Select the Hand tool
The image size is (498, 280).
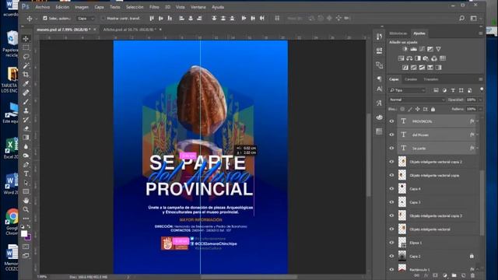tap(26, 201)
